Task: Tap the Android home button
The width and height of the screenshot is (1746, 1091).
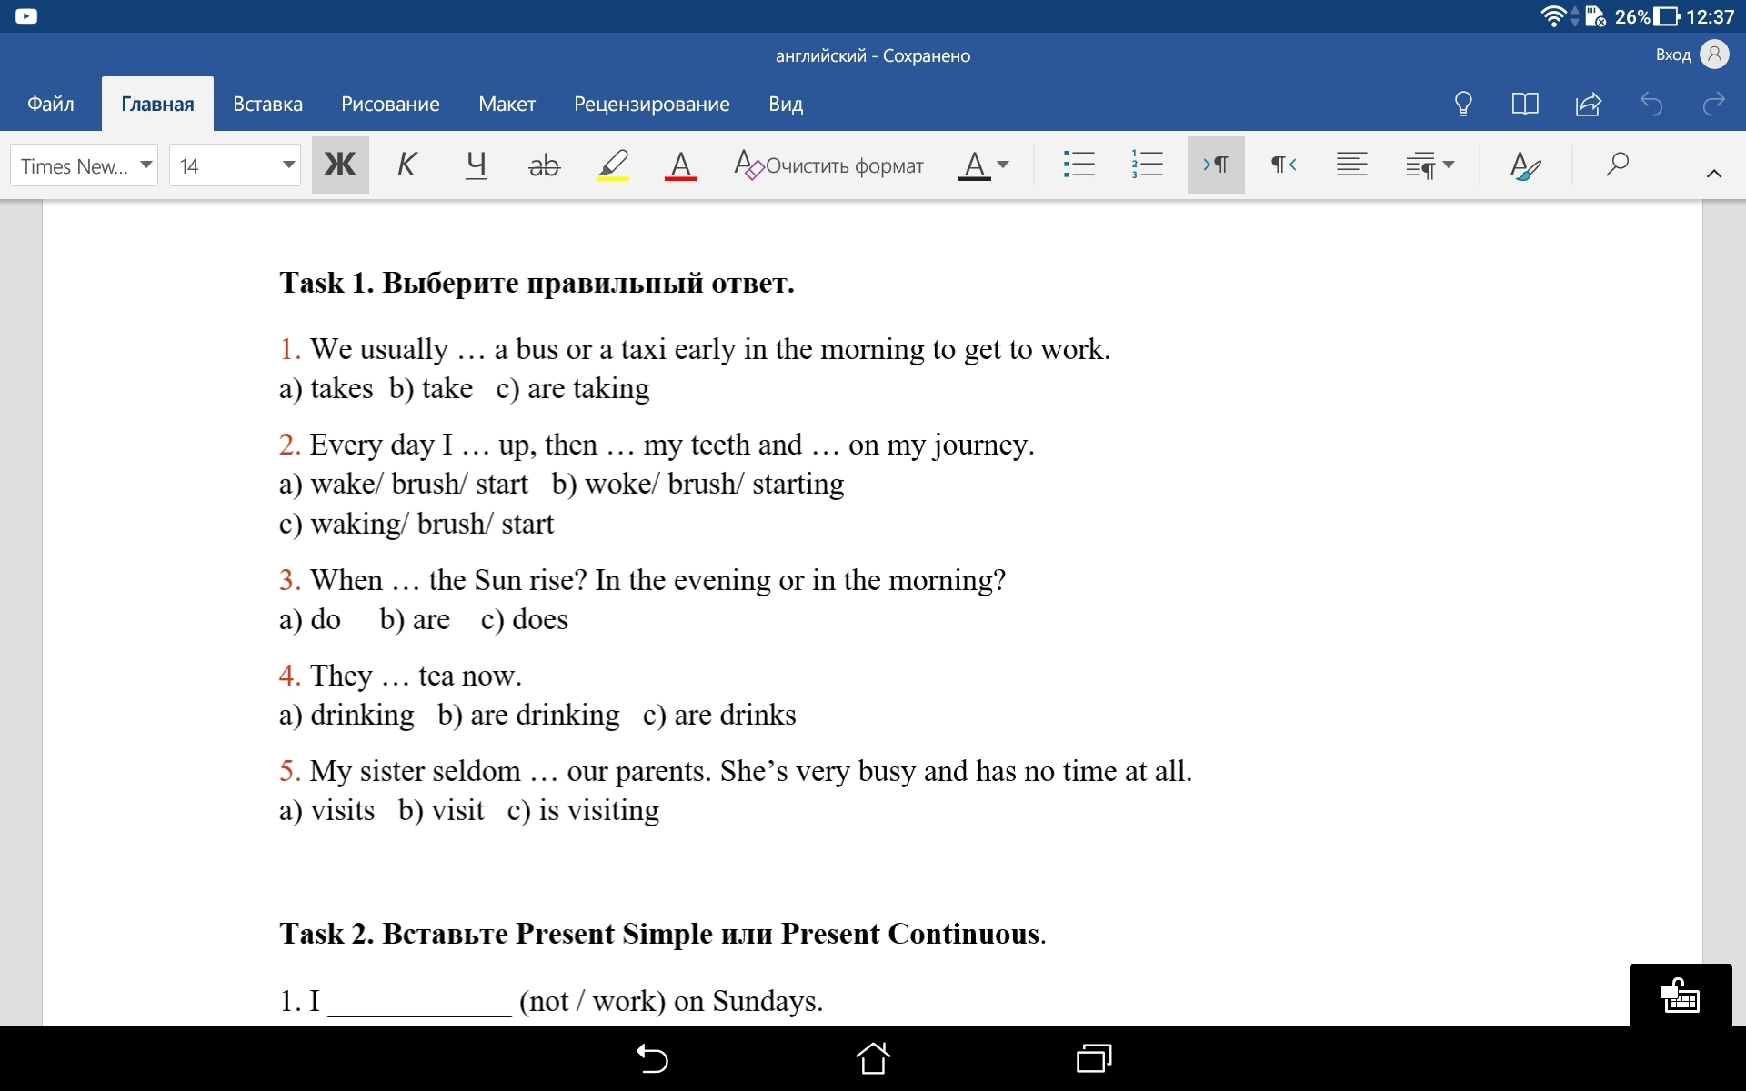Action: tap(873, 1058)
